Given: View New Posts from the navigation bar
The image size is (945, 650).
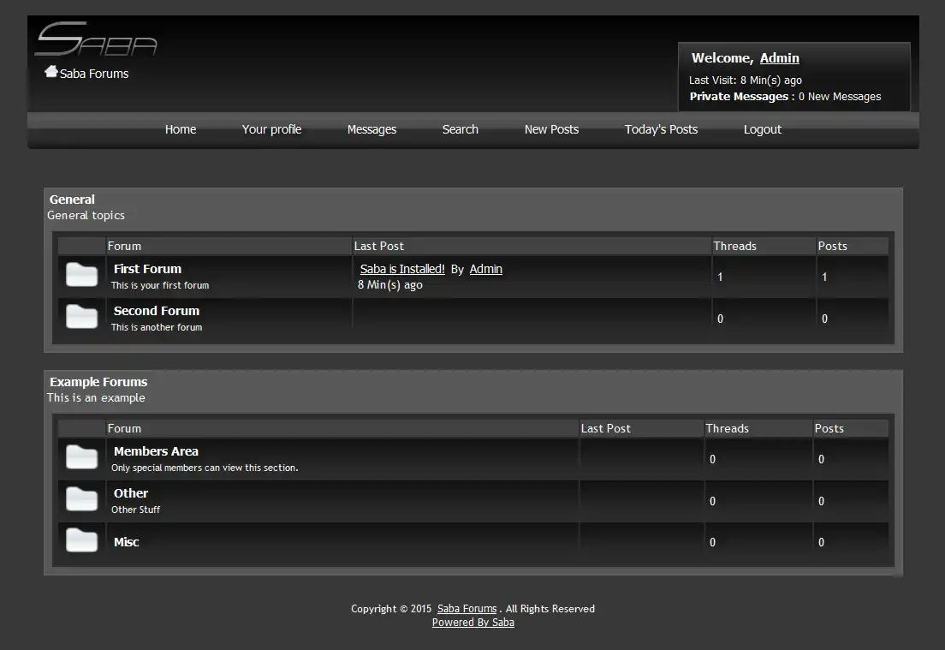Looking at the screenshot, I should (x=551, y=129).
